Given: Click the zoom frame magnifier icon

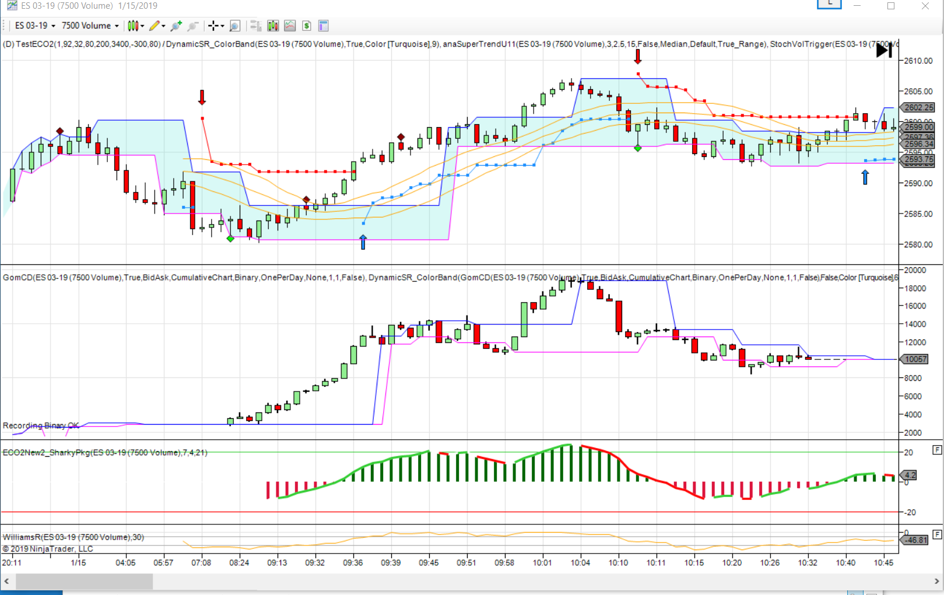Looking at the screenshot, I should coord(235,26).
